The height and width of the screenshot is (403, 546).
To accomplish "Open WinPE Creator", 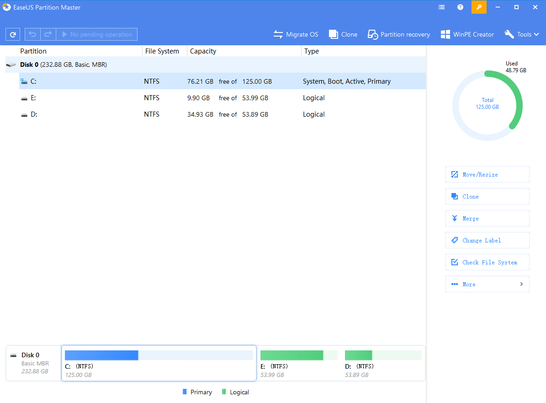I will [x=467, y=34].
